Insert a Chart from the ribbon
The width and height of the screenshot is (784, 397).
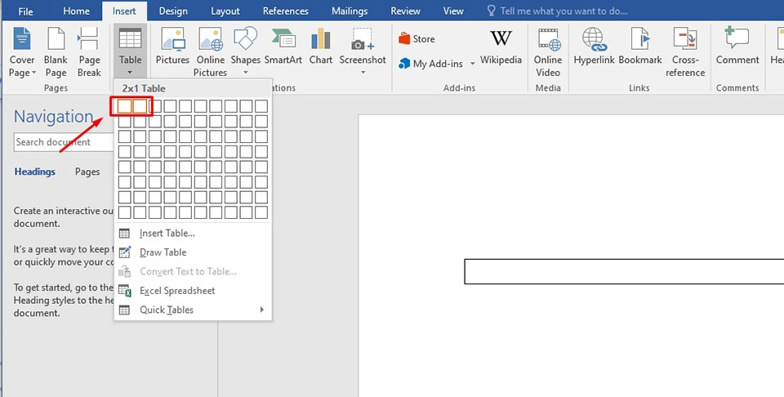(320, 39)
